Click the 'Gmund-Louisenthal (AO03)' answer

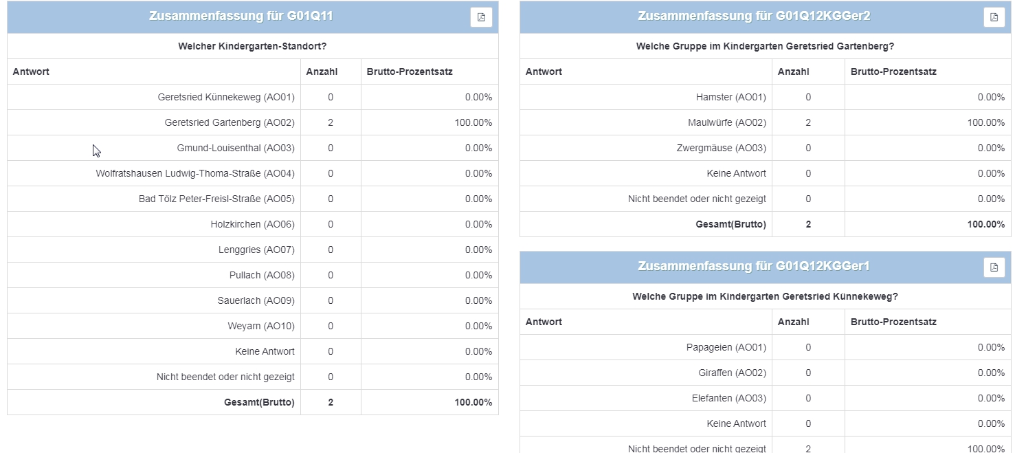tap(236, 148)
